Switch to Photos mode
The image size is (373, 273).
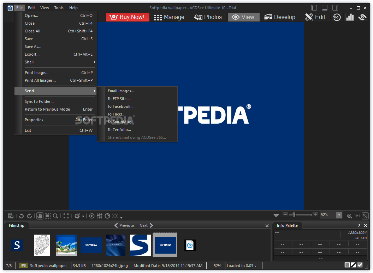tap(208, 17)
